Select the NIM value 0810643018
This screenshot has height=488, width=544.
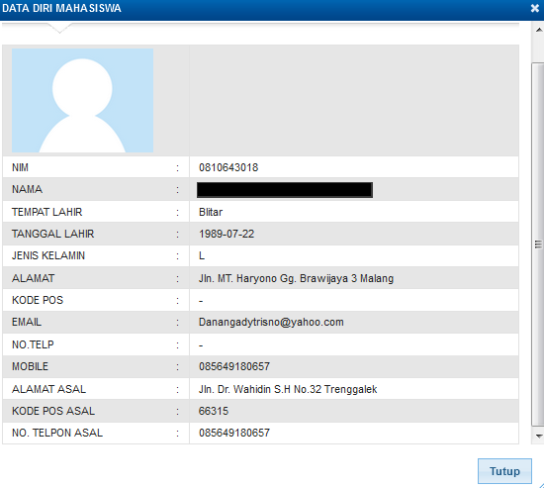pyautogui.click(x=228, y=167)
